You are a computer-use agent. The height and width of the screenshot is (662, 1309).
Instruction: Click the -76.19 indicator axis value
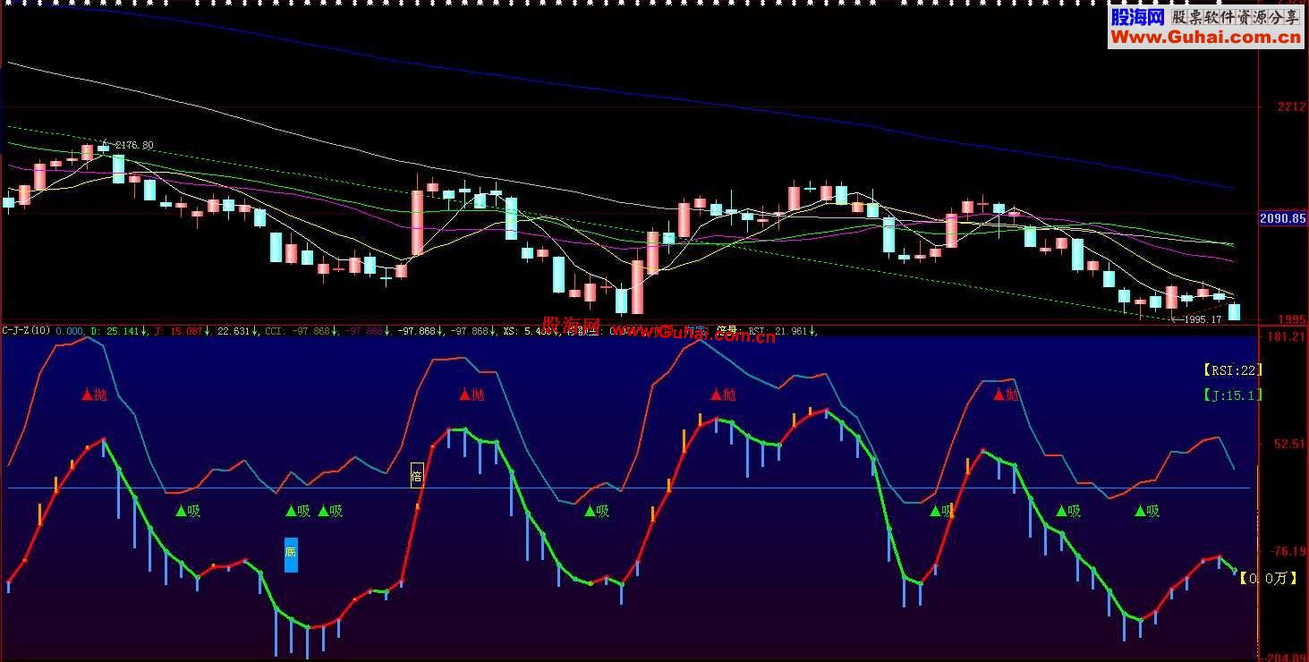[1288, 551]
